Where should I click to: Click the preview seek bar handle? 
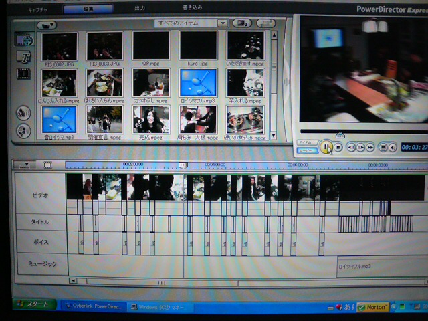coord(340,135)
